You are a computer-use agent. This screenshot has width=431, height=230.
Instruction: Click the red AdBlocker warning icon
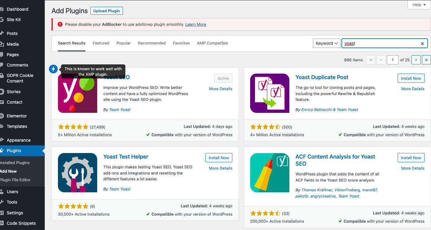(60, 24)
